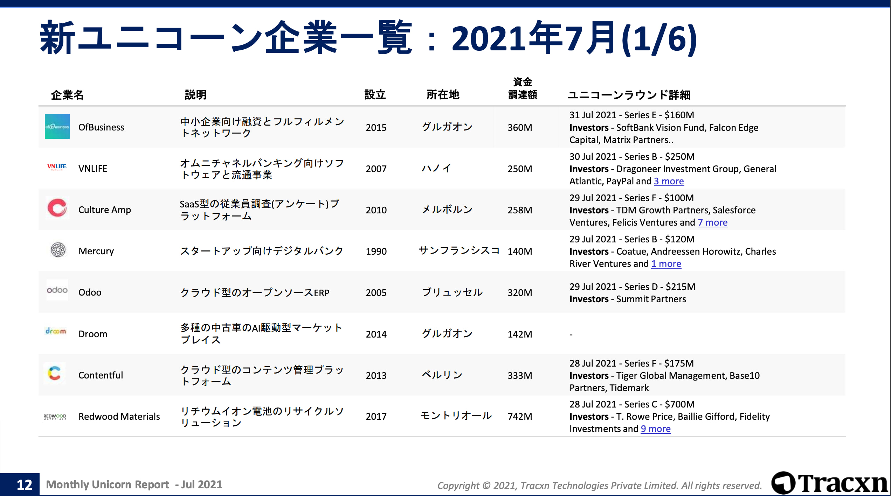The image size is (891, 496).
Task: Select the OfBusiness company name
Action: (x=101, y=127)
